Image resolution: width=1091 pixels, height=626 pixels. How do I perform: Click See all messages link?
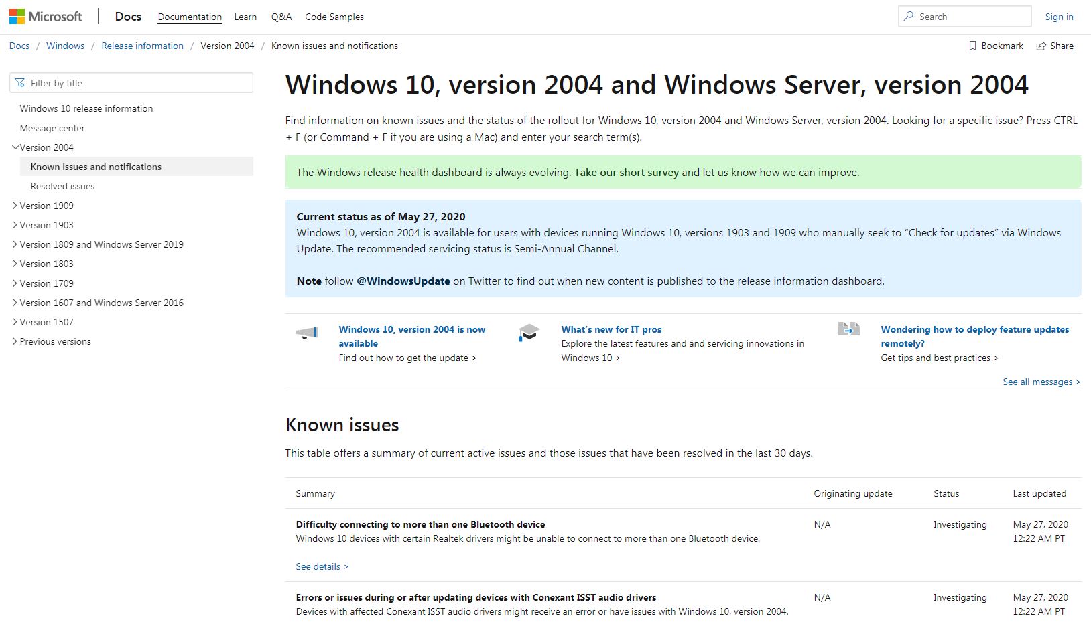click(1041, 382)
